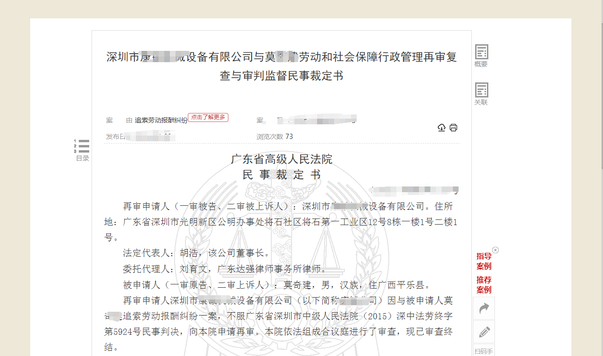Click the 扫码手 button
603x356 pixels.
click(x=484, y=351)
